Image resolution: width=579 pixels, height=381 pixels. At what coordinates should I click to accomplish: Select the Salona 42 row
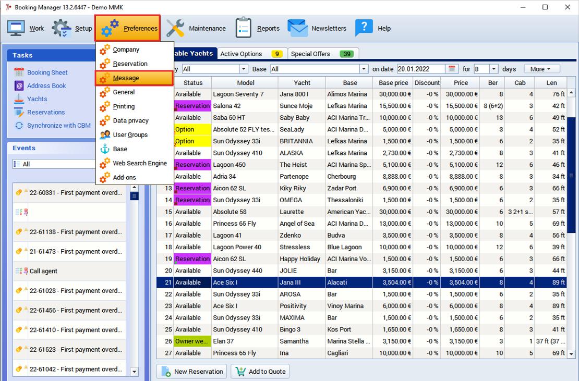(362, 106)
